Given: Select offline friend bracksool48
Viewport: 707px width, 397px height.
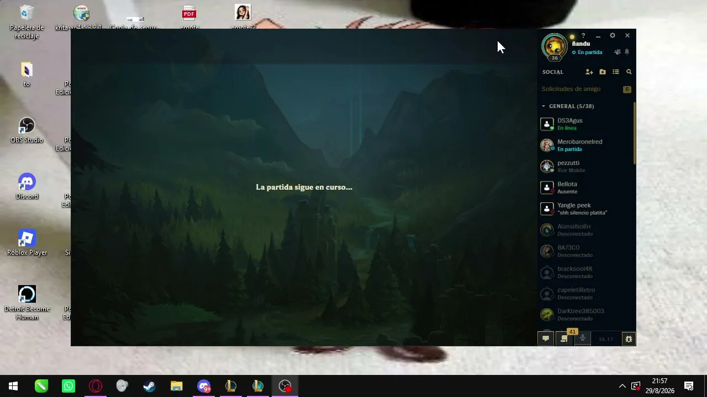Looking at the screenshot, I should click(585, 272).
